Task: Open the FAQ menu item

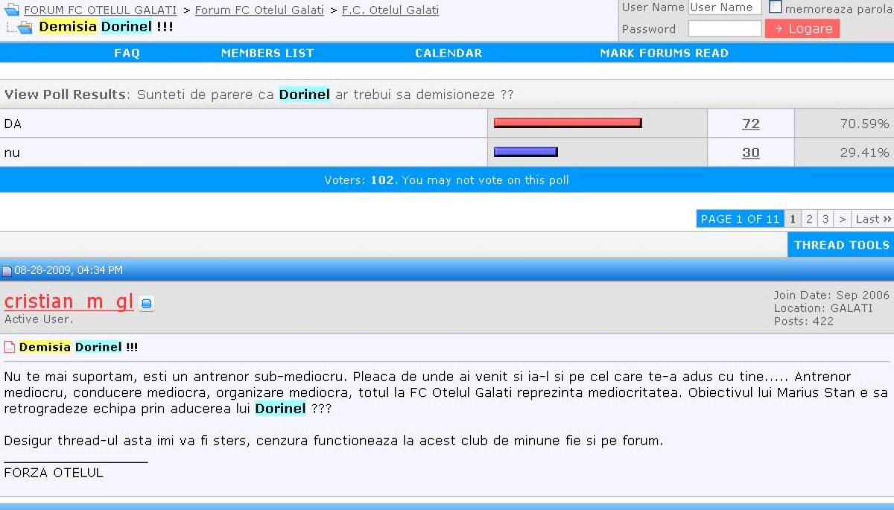Action: 127,53
